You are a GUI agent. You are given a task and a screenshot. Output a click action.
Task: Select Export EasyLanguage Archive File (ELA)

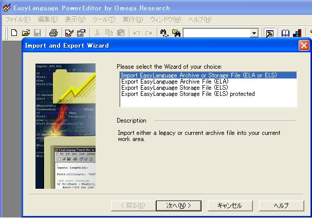208,82
